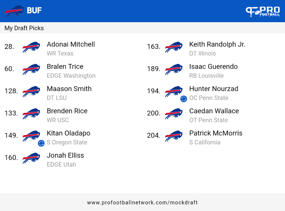Click Bills logo next to pick 163
285x211 pixels.
point(174,47)
